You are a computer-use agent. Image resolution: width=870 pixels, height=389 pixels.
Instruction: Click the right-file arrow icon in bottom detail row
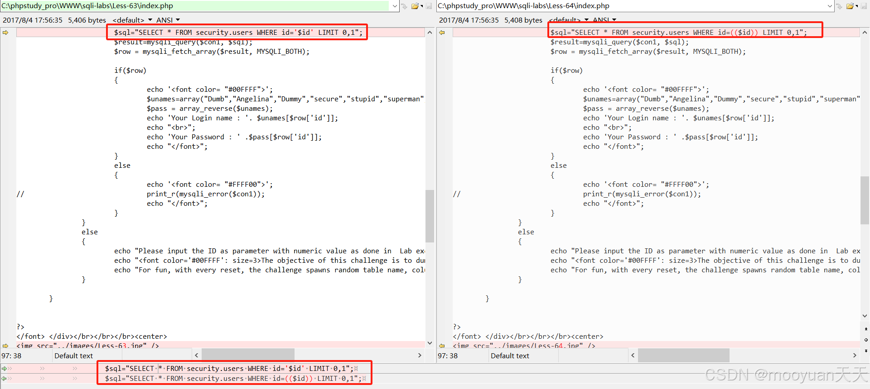coord(4,379)
